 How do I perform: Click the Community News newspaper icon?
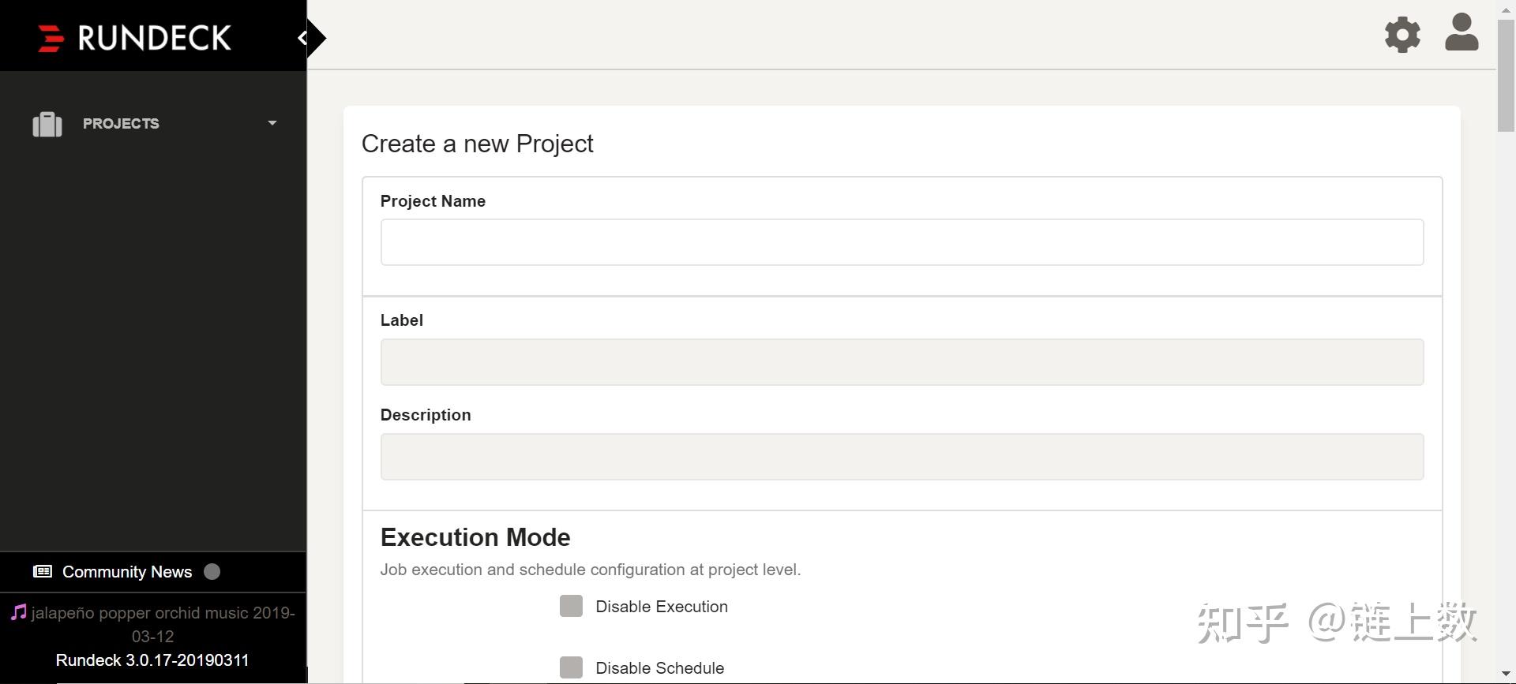tap(43, 572)
